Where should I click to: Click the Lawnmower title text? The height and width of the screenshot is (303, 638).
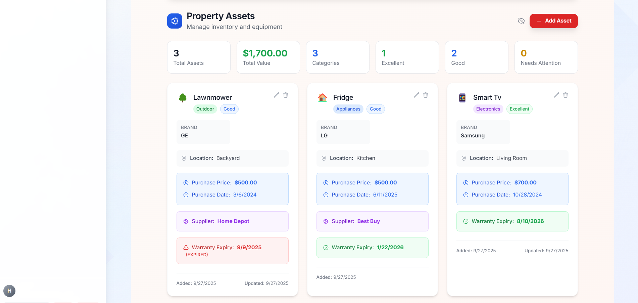212,97
